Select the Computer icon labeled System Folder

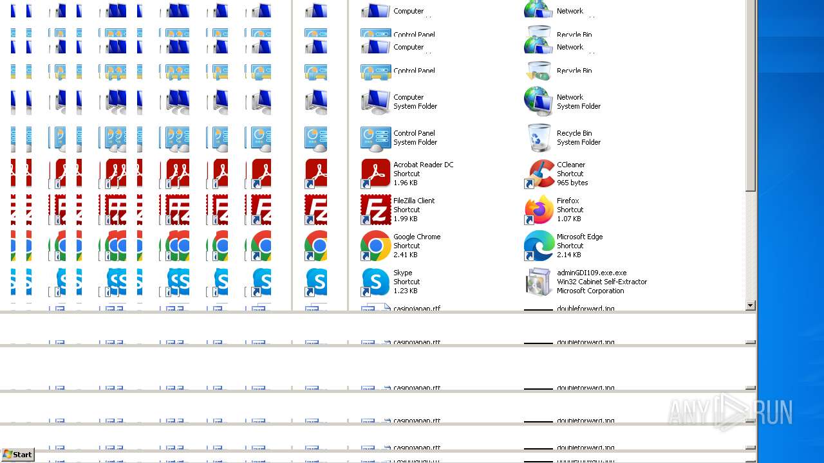coord(376,102)
